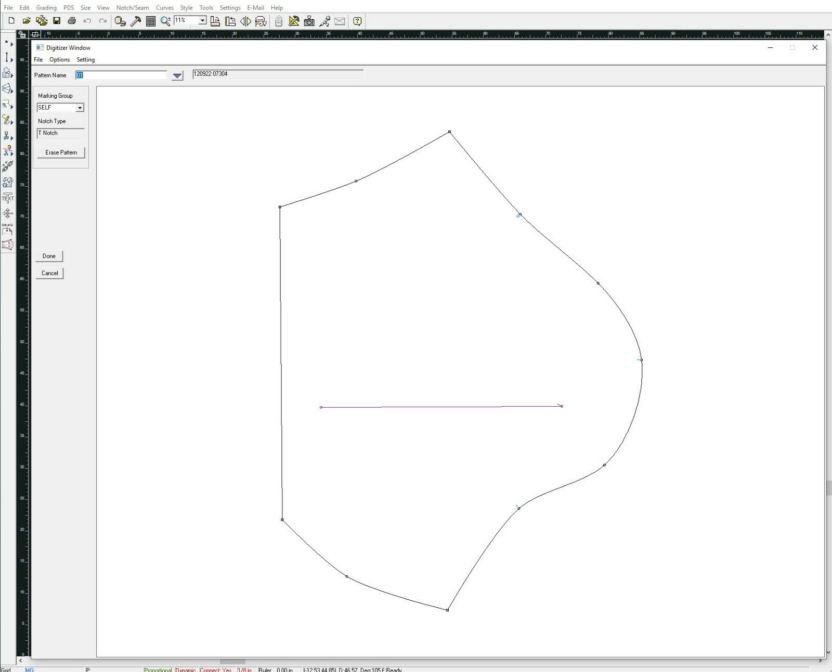Click the plotter/trace points icon
Screen dimensions: 832x672
324,21
